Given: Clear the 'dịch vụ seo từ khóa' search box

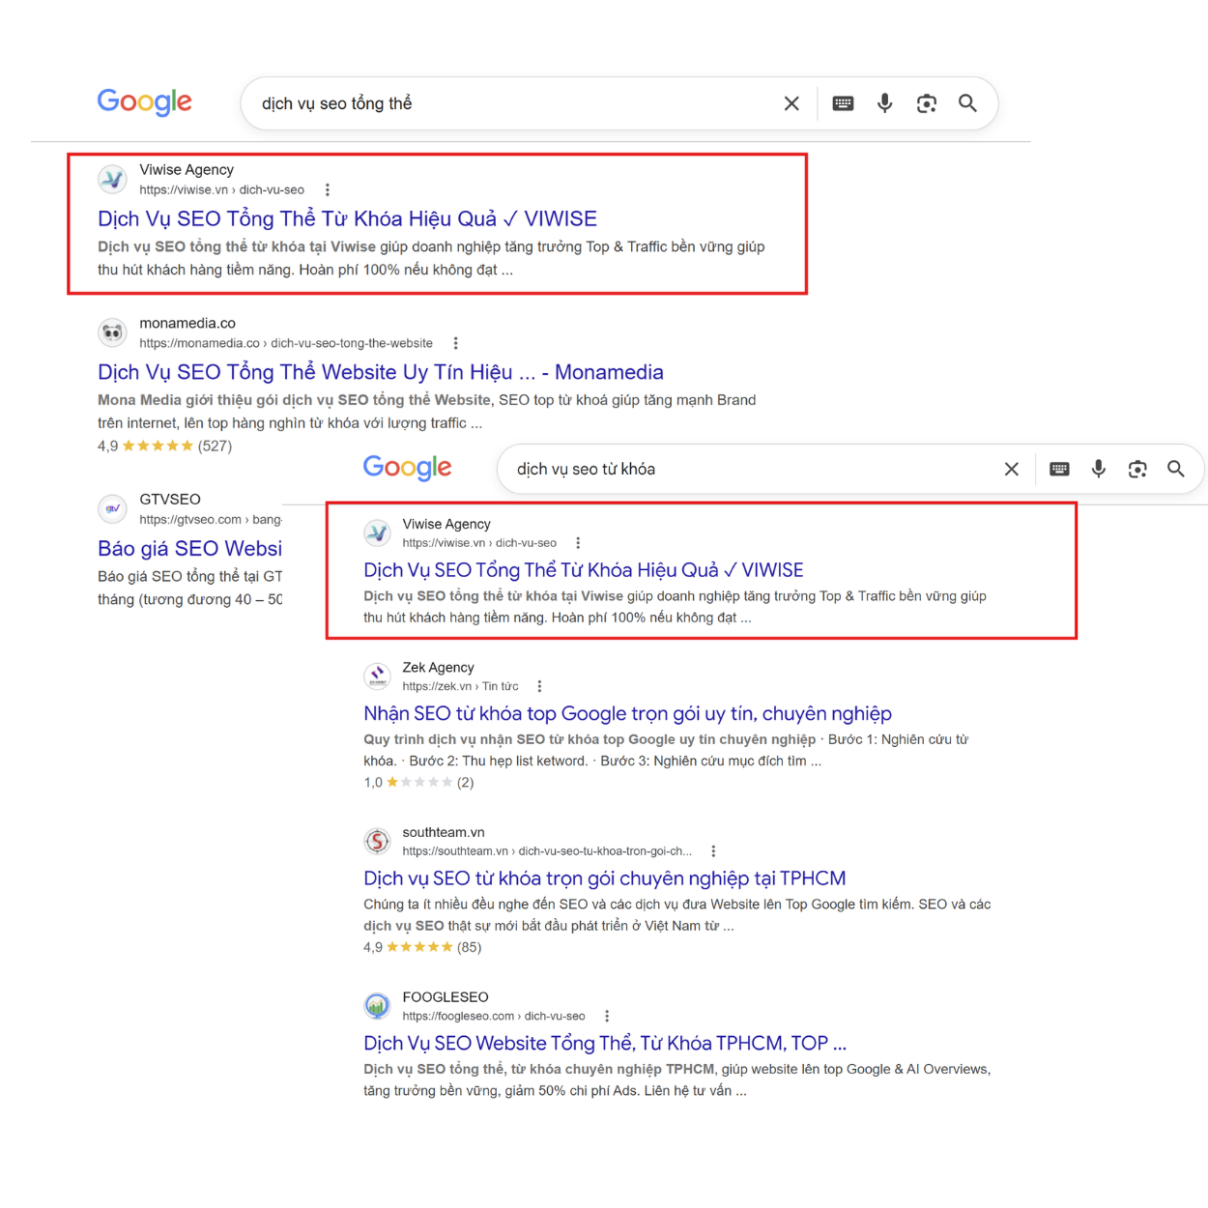Looking at the screenshot, I should (1012, 469).
